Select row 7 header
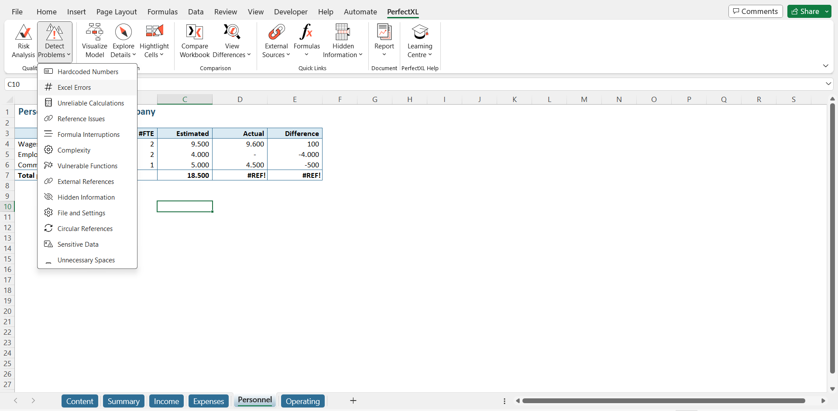838x411 pixels. coord(7,175)
